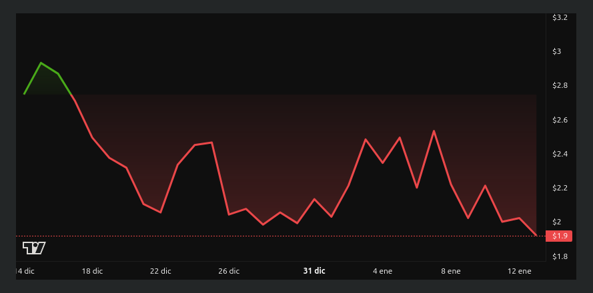Click the $2 price axis label
593x293 pixels.
pos(557,222)
